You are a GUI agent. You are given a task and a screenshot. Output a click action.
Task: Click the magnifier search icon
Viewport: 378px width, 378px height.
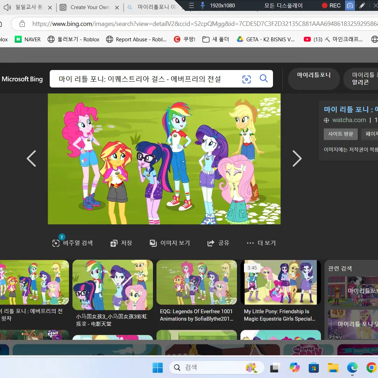pos(264,78)
